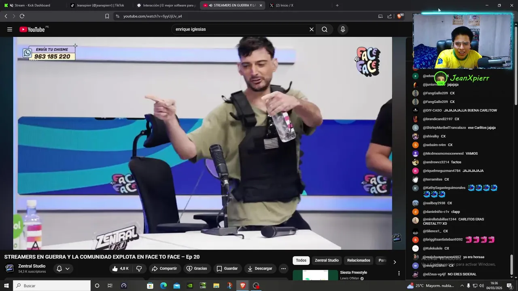Image resolution: width=518 pixels, height=291 pixels.
Task: Run search with the magnifier button
Action: point(325,29)
